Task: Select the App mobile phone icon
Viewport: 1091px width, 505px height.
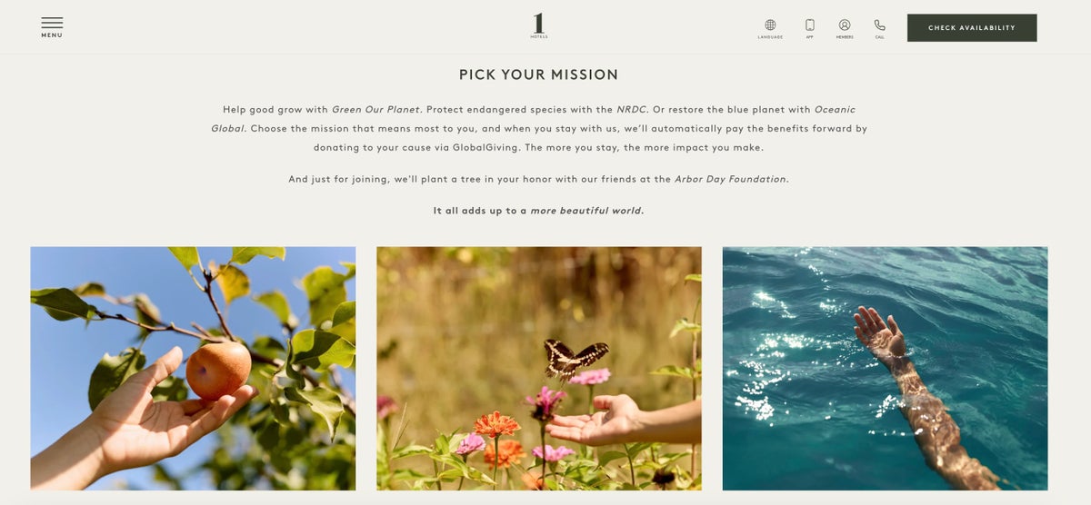Action: click(810, 25)
